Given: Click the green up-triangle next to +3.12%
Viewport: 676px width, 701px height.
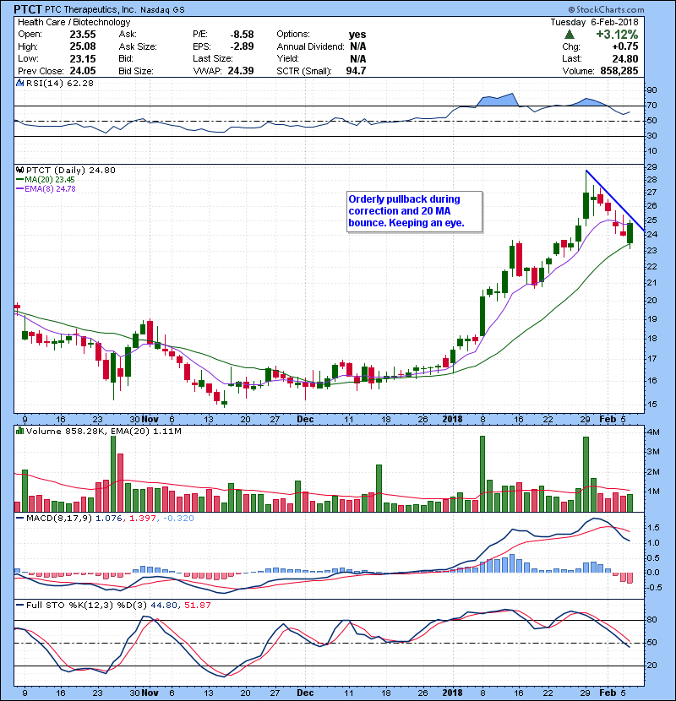Looking at the screenshot, I should (569, 34).
